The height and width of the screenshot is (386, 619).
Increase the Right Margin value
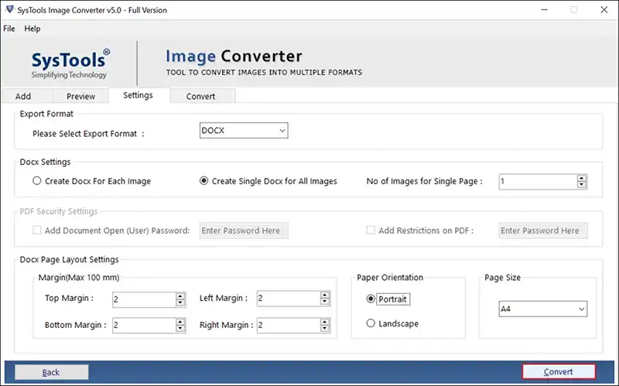coord(325,322)
